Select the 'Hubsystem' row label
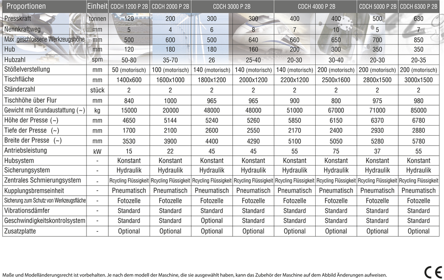Viewport: 444px width, 280px height. coord(19,161)
